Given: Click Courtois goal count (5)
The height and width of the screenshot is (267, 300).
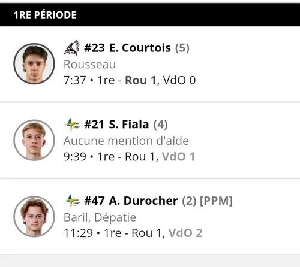Looking at the screenshot, I should coord(182,48).
